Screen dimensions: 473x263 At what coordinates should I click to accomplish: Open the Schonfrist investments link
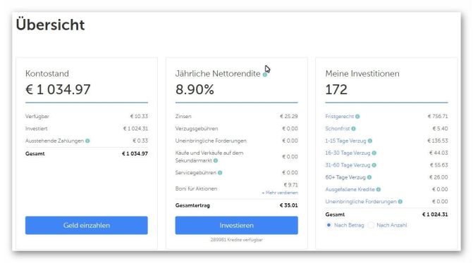coord(337,129)
